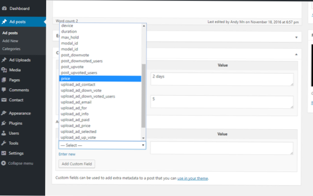Click the value field containing 5
This screenshot has width=313, height=196.
click(222, 102)
